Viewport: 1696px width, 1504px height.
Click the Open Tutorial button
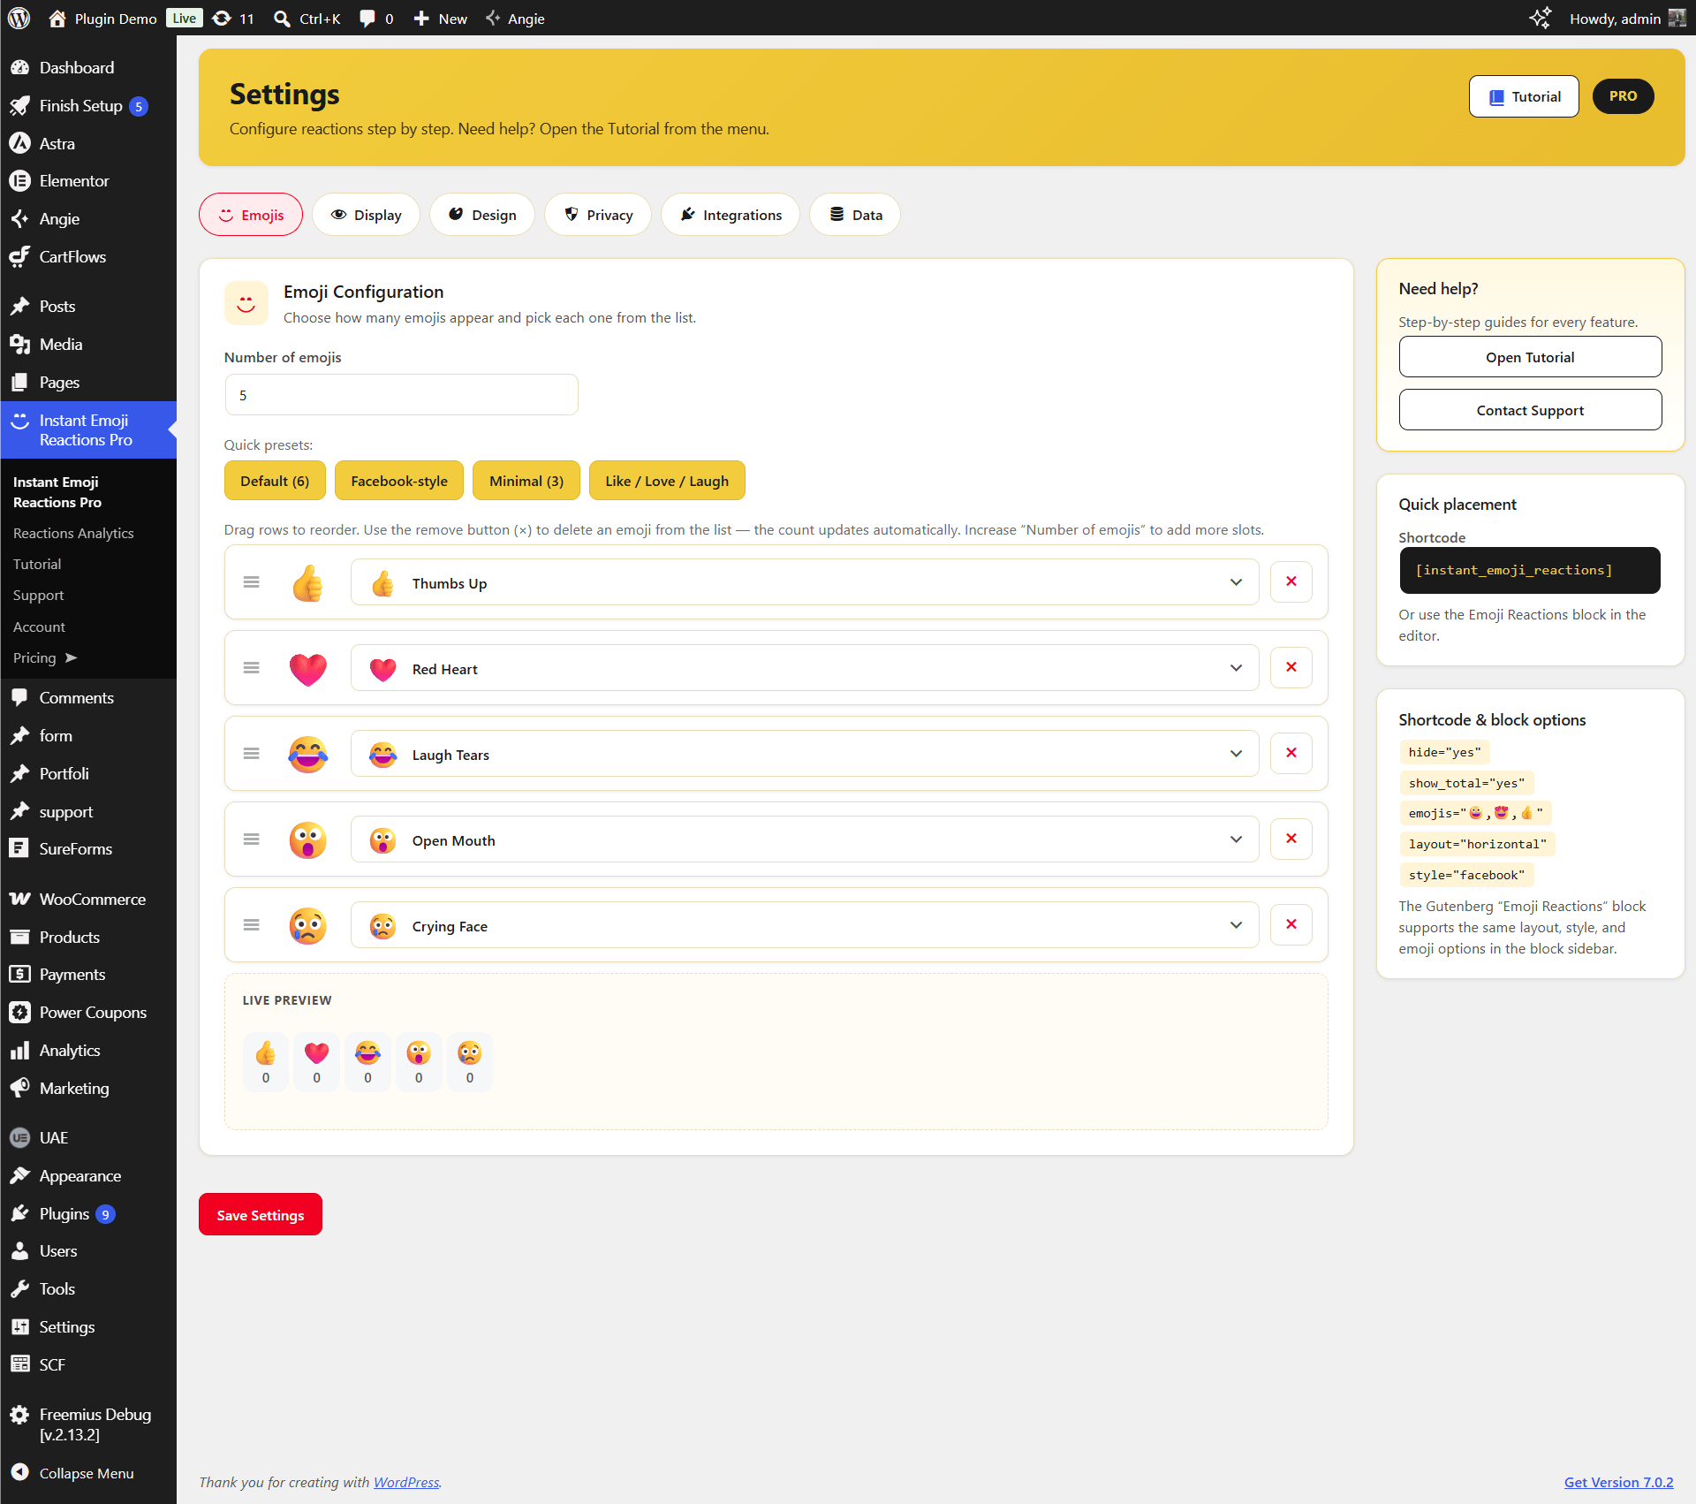1530,357
